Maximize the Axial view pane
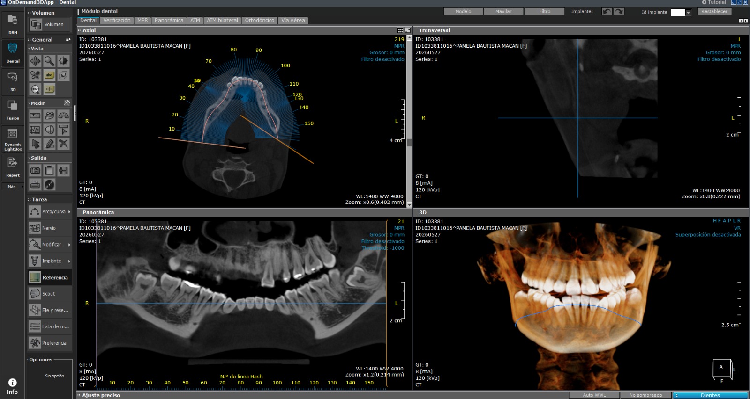This screenshot has height=399, width=750. click(408, 30)
